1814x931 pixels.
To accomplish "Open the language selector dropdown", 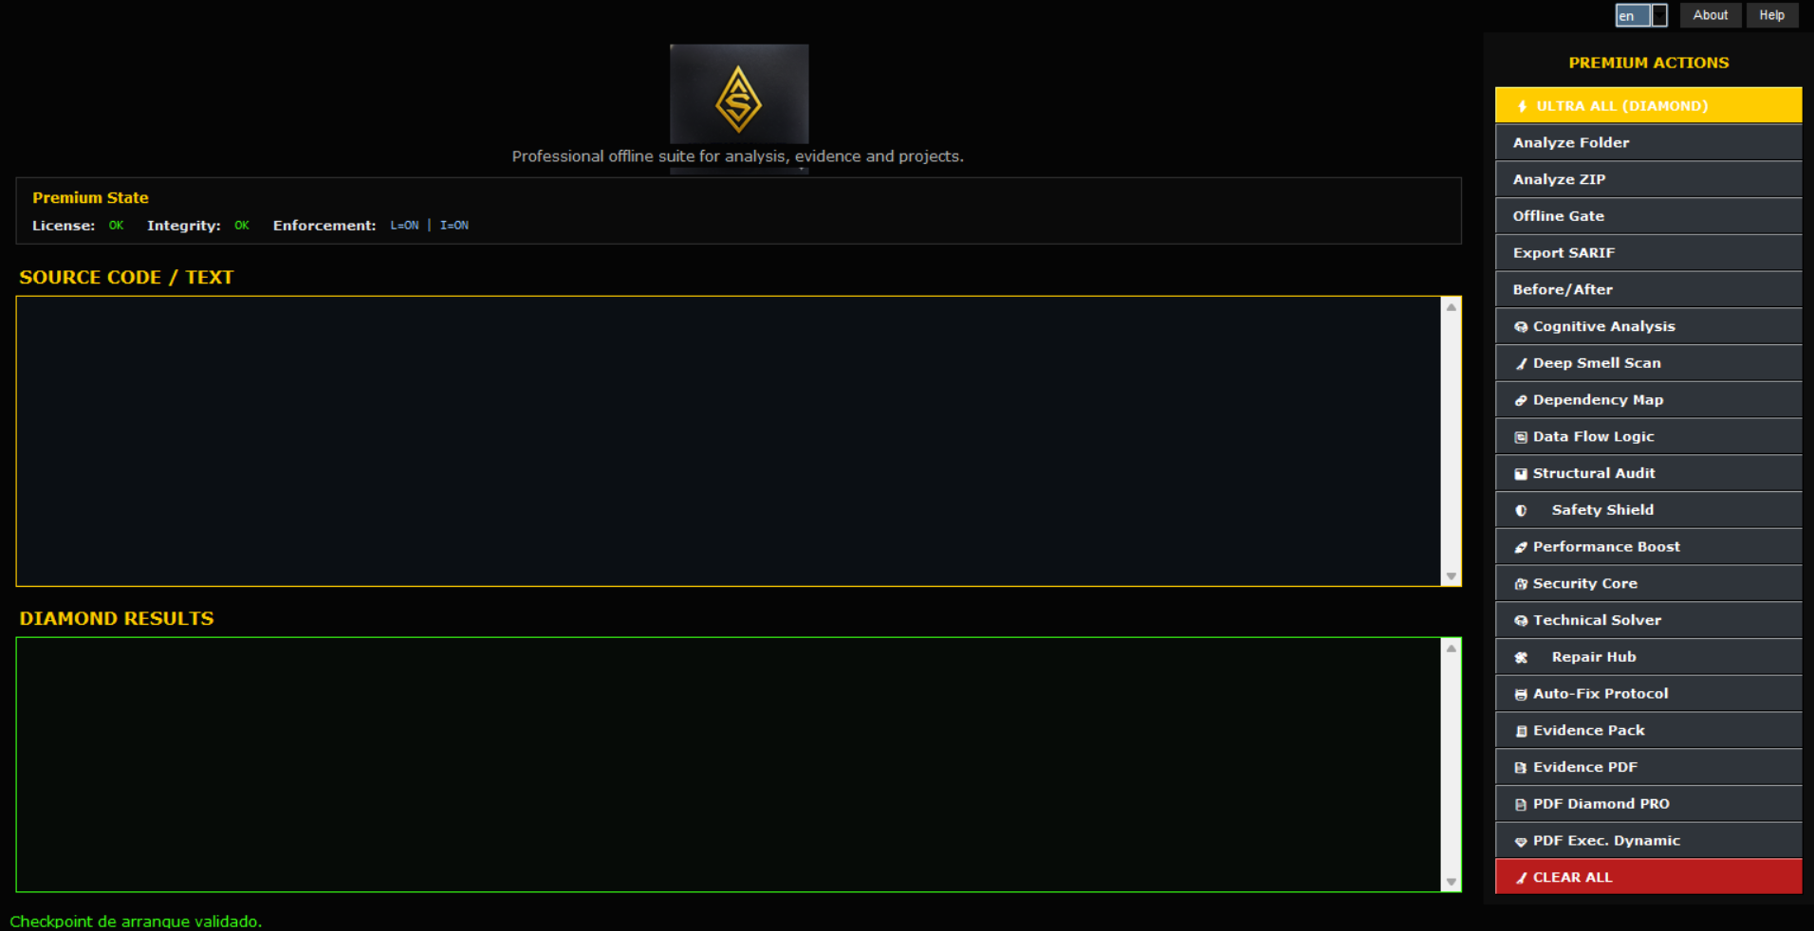I will pos(1641,15).
